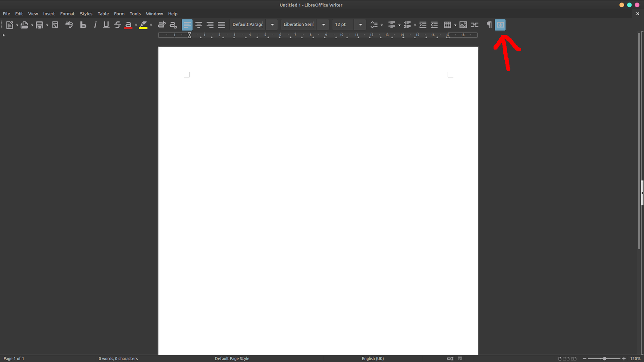Click 'Page 1 of 1' in status bar
Screen dimensions: 644x362
pyautogui.click(x=14, y=359)
